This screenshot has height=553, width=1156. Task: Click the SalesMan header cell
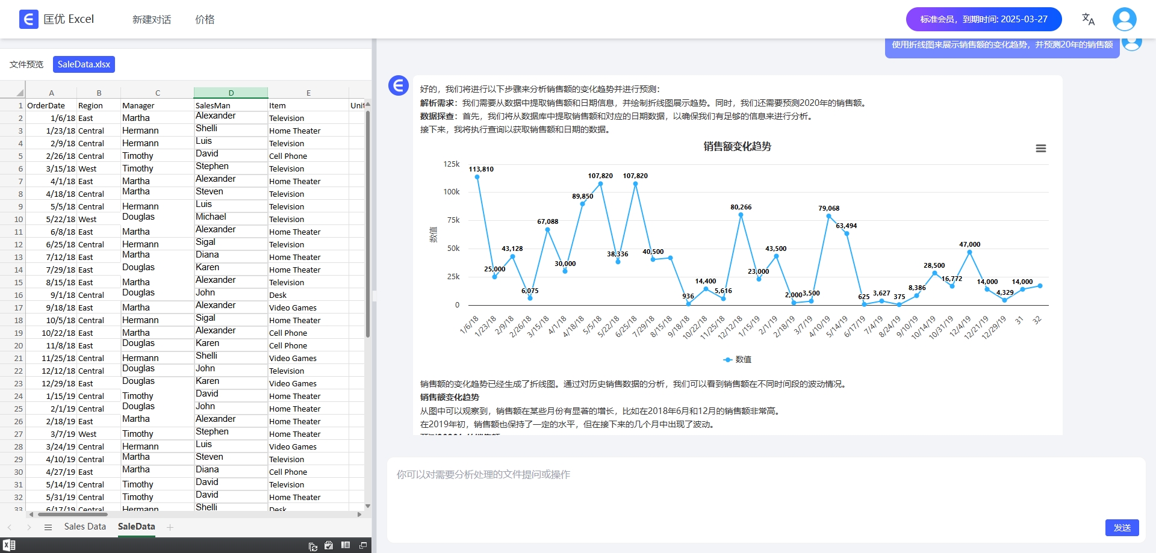pos(231,105)
